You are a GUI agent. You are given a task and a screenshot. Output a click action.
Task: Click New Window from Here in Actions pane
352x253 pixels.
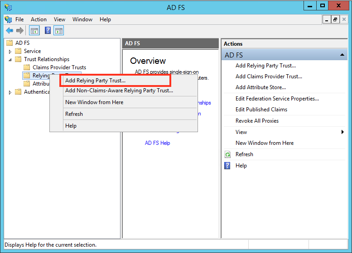(x=265, y=143)
